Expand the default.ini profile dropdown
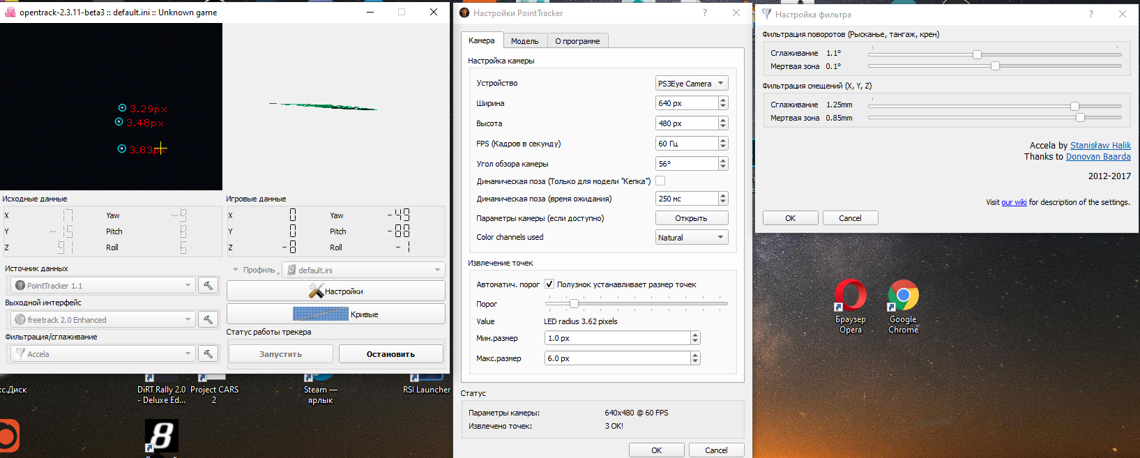The height and width of the screenshot is (458, 1140). [364, 270]
